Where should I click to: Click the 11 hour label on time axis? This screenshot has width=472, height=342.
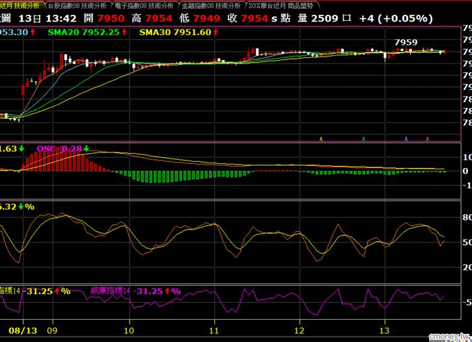click(214, 331)
